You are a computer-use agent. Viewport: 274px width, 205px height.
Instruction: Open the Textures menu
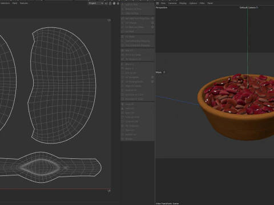[x=24, y=3]
